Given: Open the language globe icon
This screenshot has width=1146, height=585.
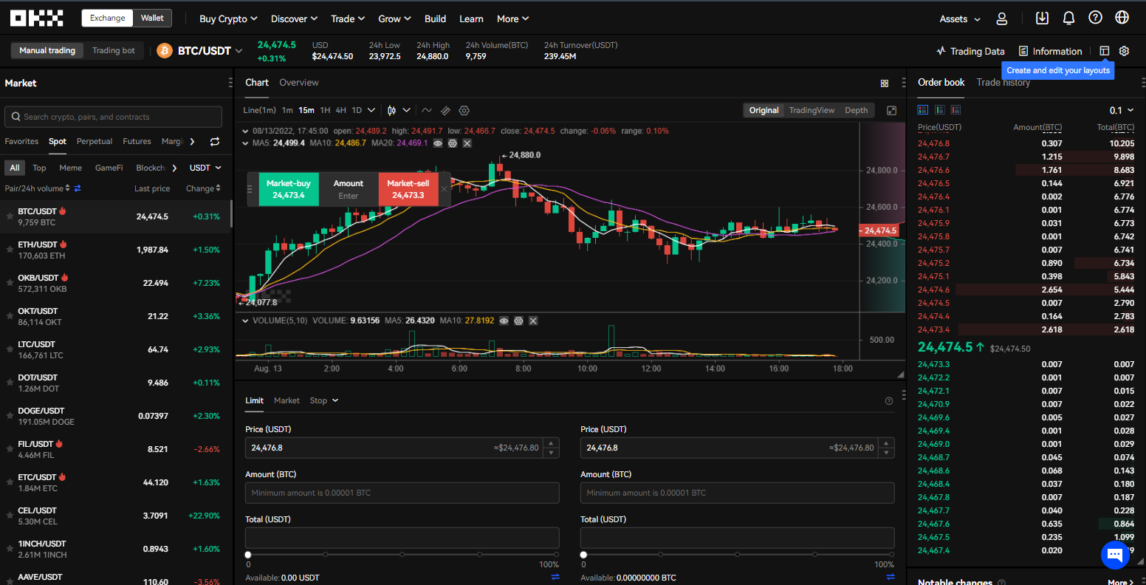Looking at the screenshot, I should click(1122, 18).
